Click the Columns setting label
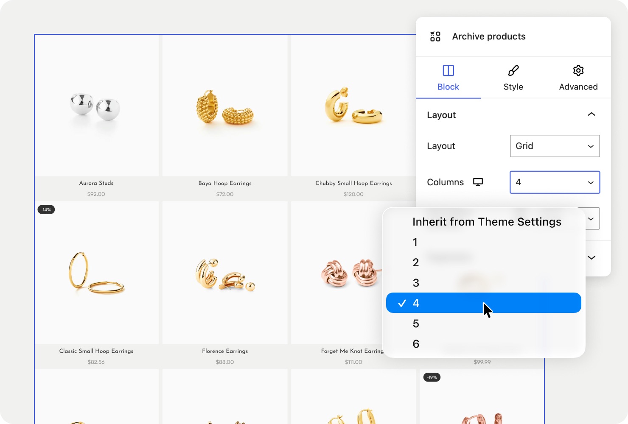 (x=446, y=182)
